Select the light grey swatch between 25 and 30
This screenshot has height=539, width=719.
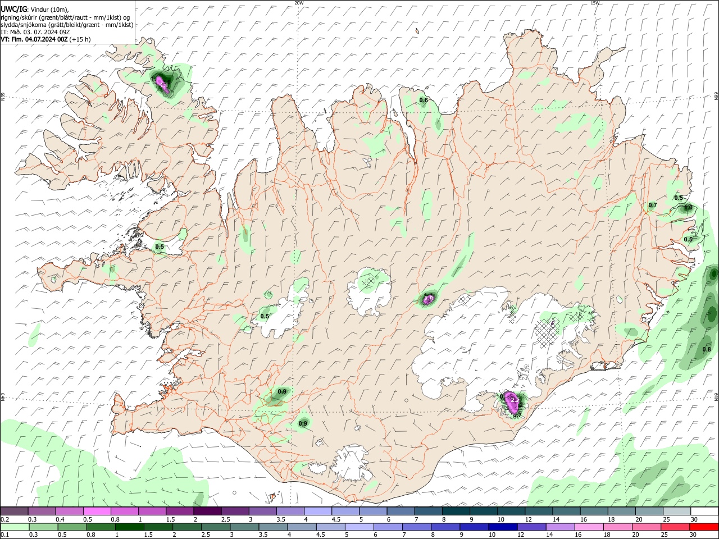[x=677, y=511]
